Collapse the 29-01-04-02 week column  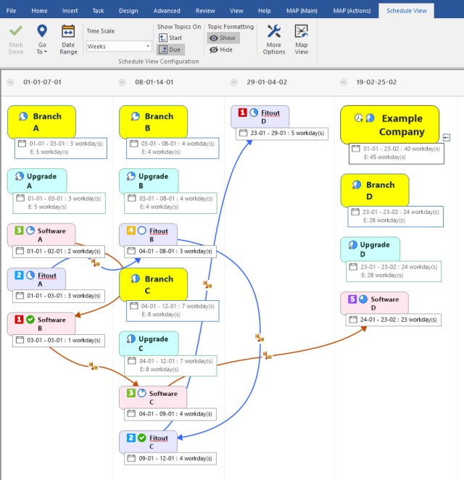coord(234,82)
